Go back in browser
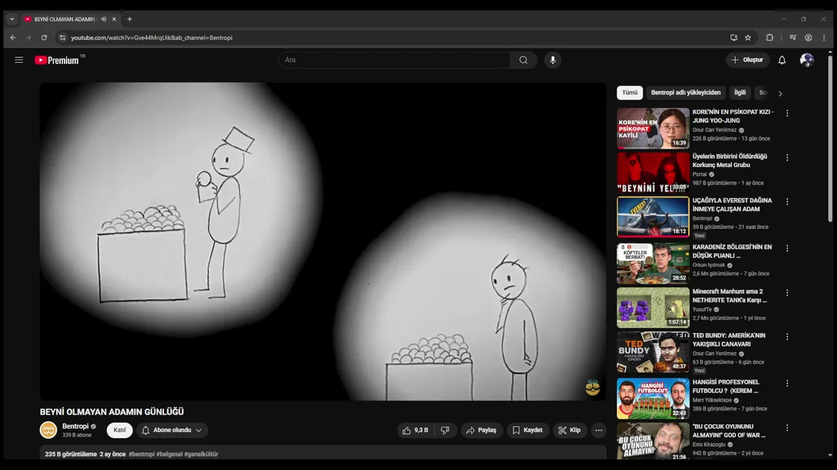 click(12, 38)
